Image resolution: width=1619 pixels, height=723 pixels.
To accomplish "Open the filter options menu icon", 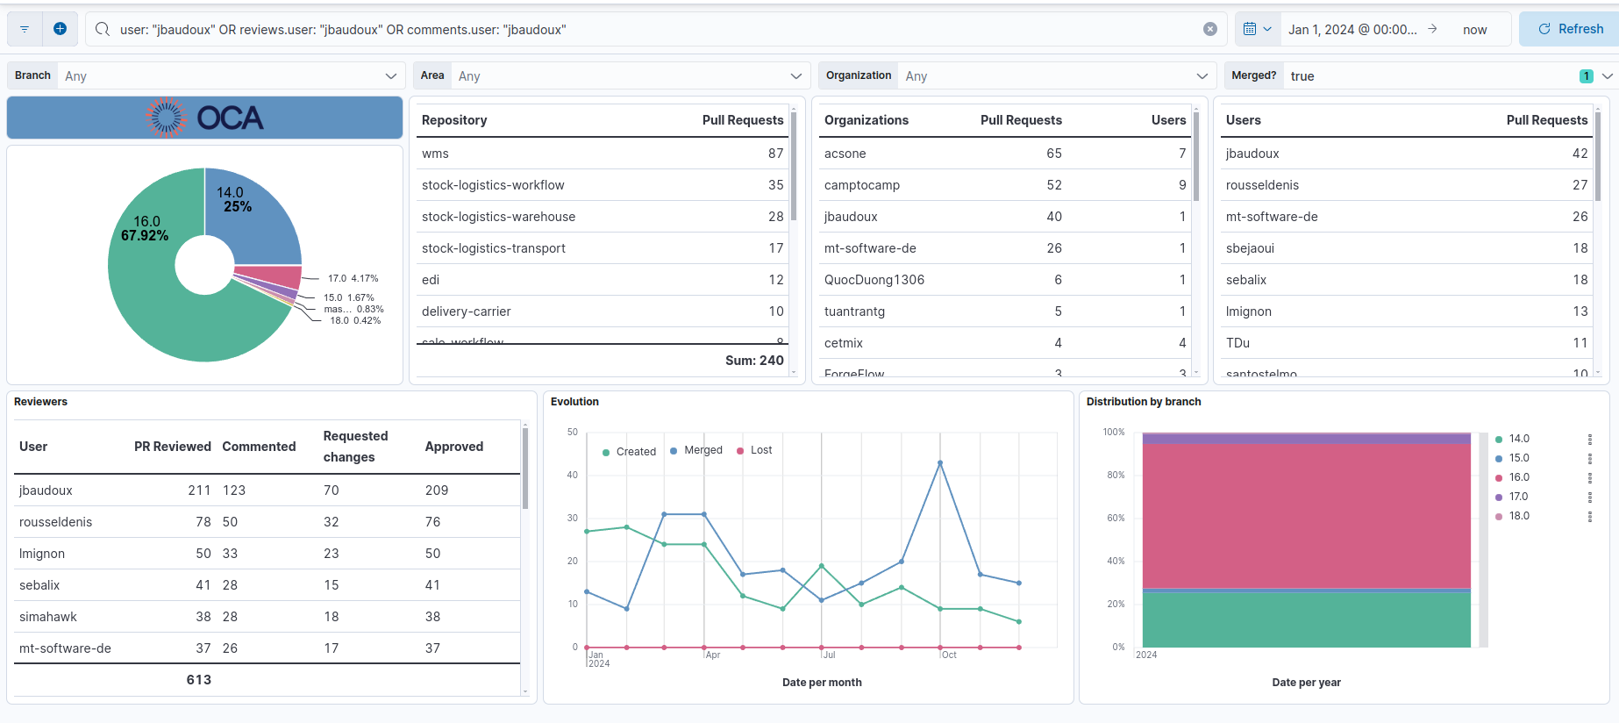I will [x=25, y=29].
